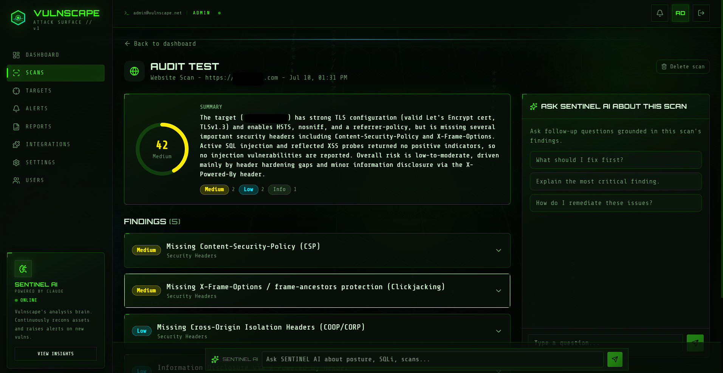Click the Sentinel AI brain icon
Screen dimensions: 723x373
point(23,269)
